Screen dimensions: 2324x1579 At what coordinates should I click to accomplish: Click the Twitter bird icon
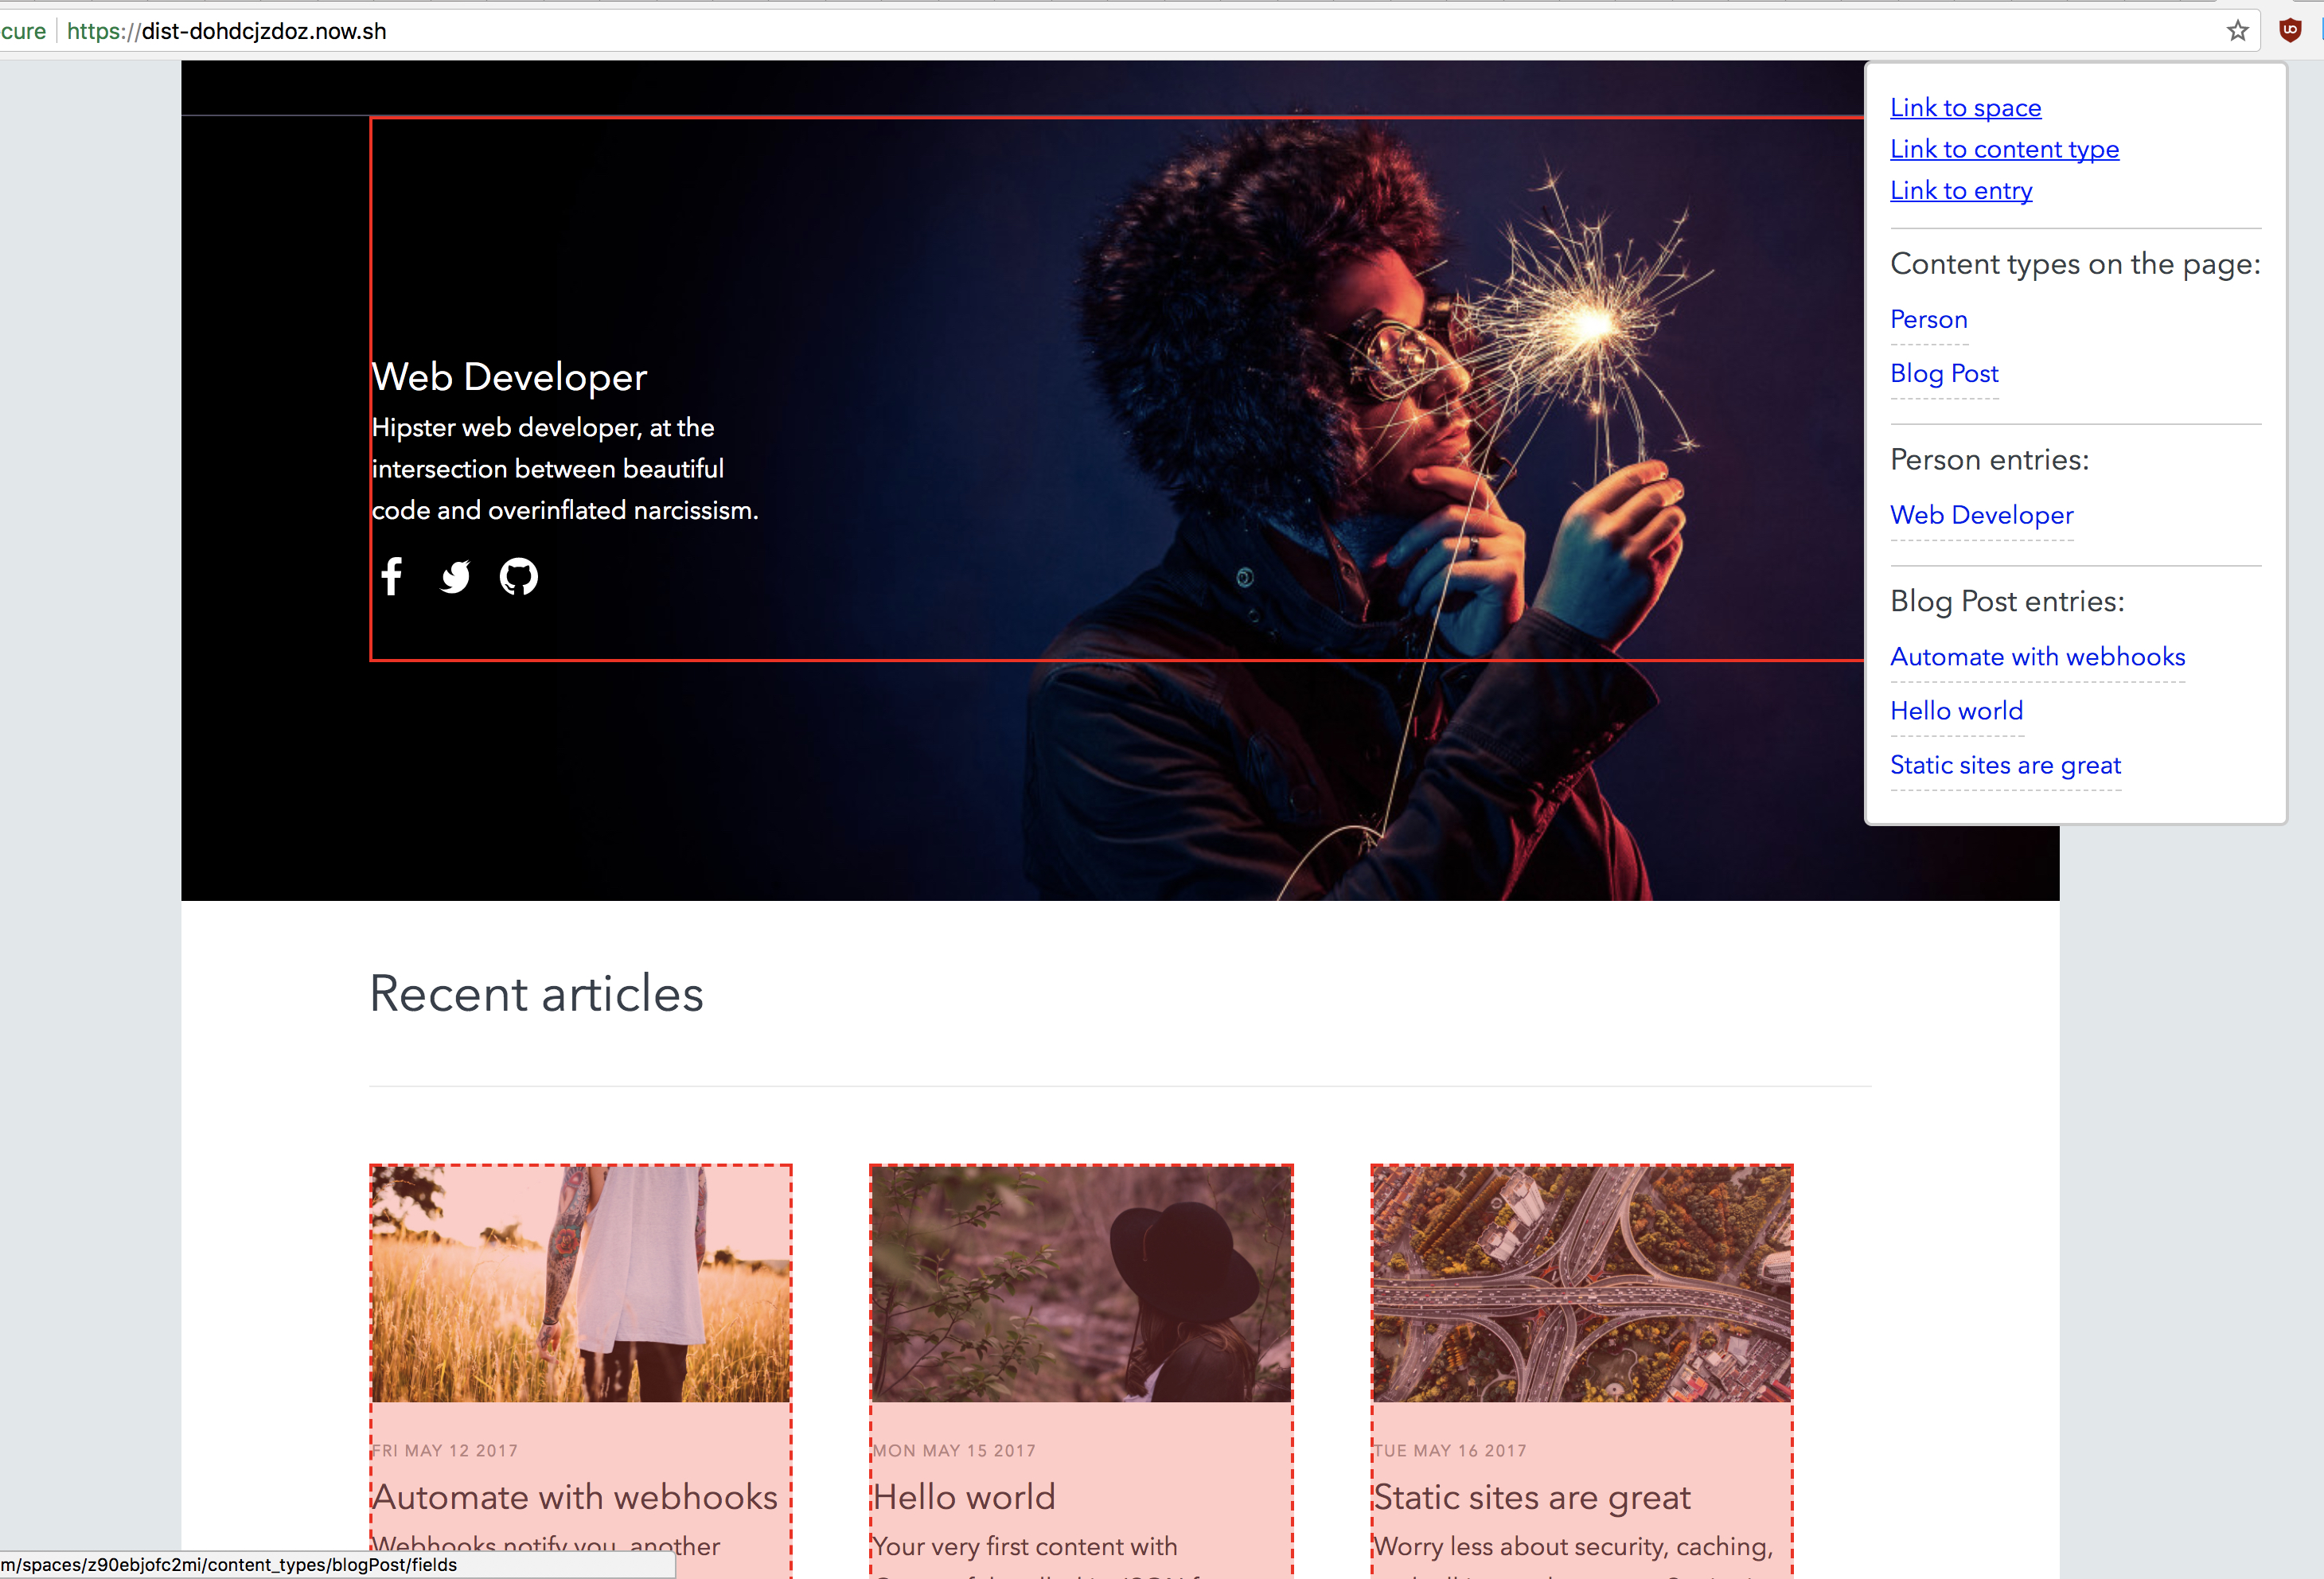(455, 576)
